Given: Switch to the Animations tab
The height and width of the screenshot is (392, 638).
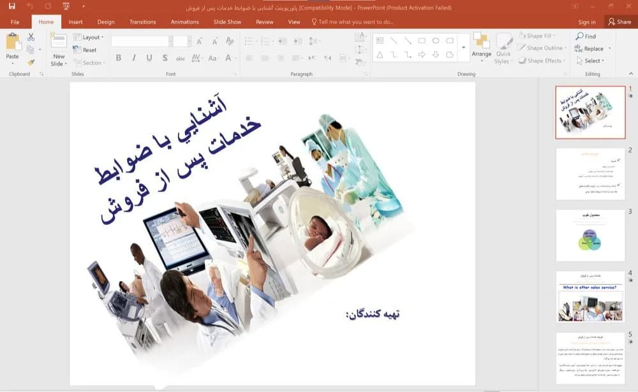Looking at the screenshot, I should (x=185, y=22).
